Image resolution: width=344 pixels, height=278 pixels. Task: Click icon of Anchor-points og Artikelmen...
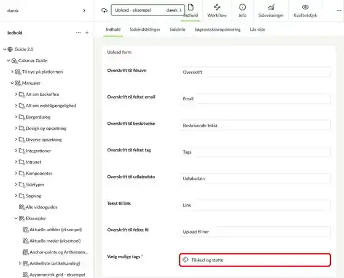(x=25, y=252)
